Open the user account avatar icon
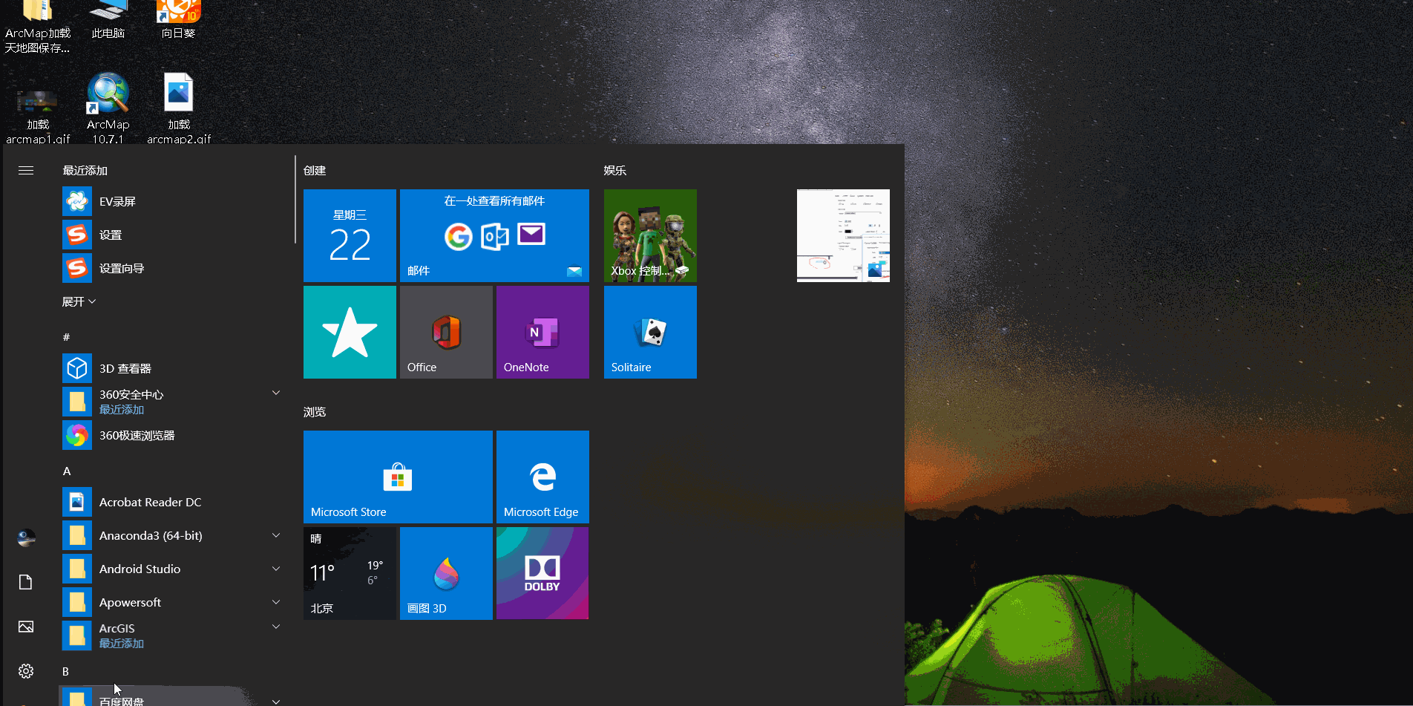Screen dimensions: 1413x706 point(26,537)
